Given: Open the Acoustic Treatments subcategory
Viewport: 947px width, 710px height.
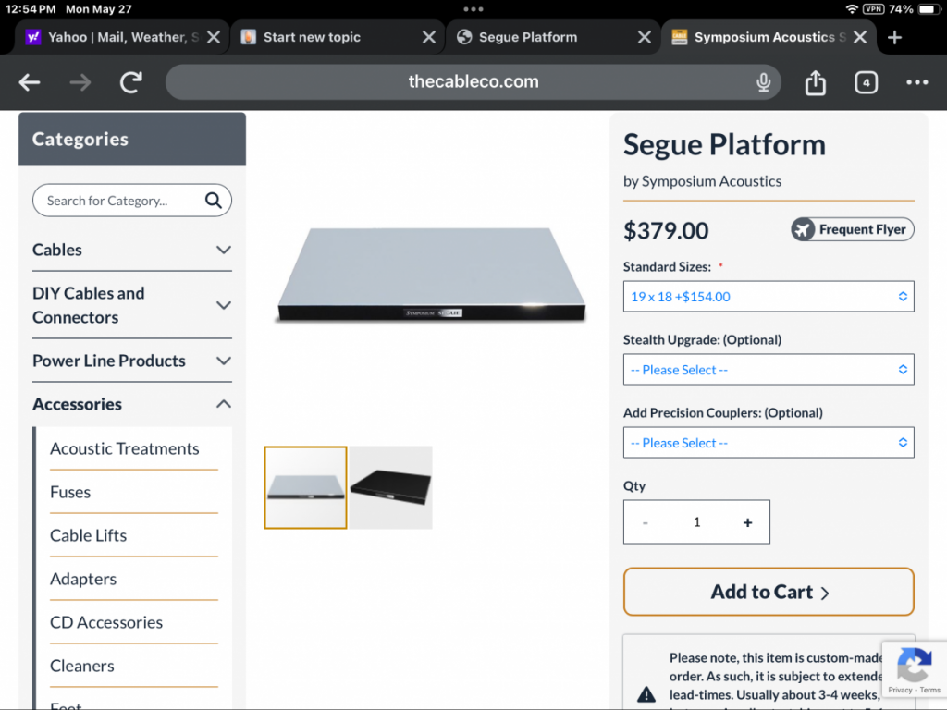Looking at the screenshot, I should click(x=125, y=448).
